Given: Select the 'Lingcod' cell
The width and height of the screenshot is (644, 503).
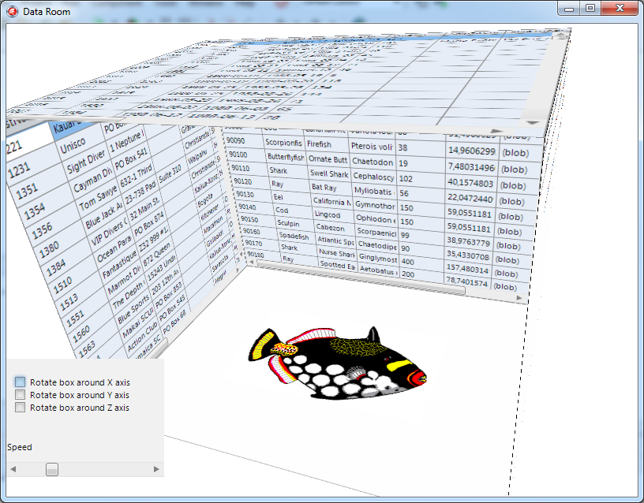Looking at the screenshot, I should pos(328,214).
